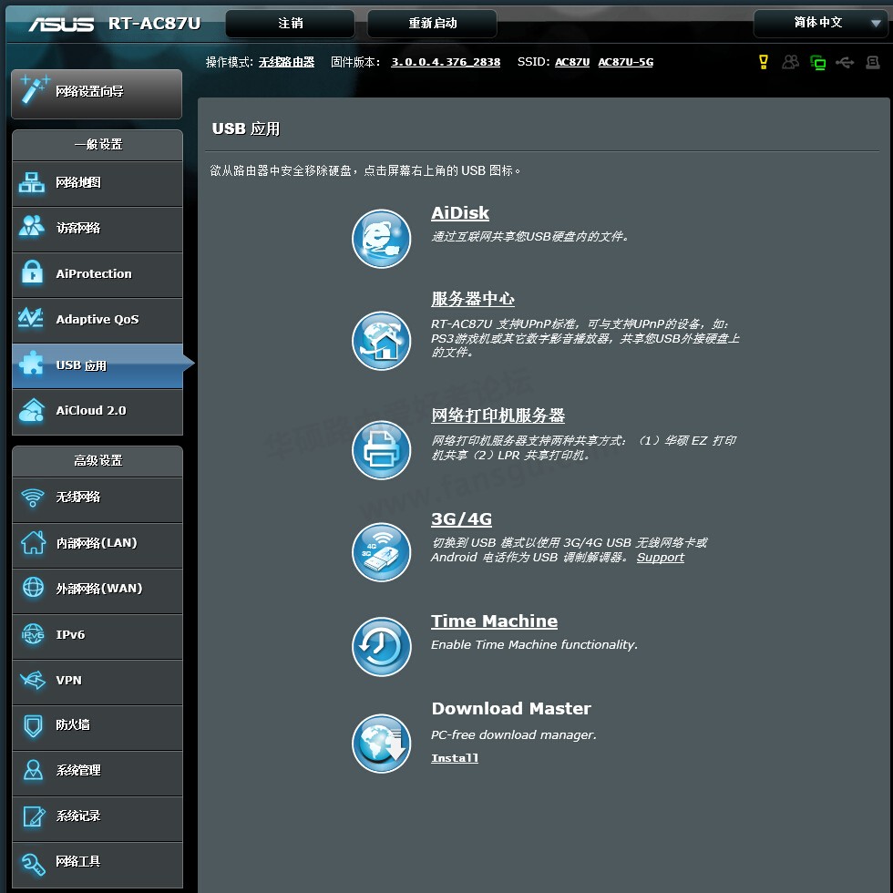Click firmware version 3.0.0.4.376_2838 link
Viewport: 893px width, 893px height.
[446, 62]
